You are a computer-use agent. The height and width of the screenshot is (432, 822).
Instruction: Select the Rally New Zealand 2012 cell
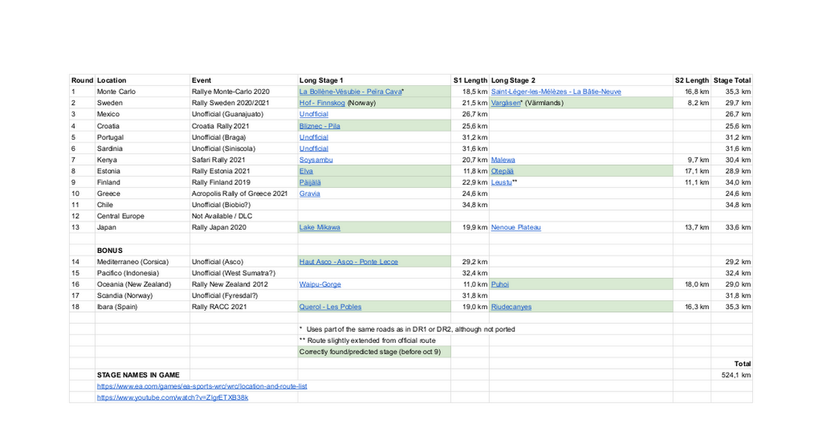[x=244, y=284]
